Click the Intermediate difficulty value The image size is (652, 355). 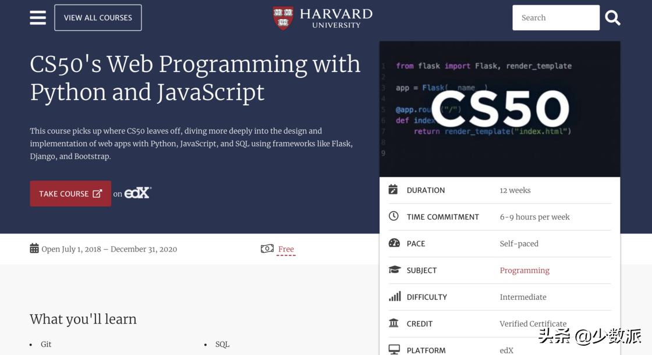click(523, 297)
